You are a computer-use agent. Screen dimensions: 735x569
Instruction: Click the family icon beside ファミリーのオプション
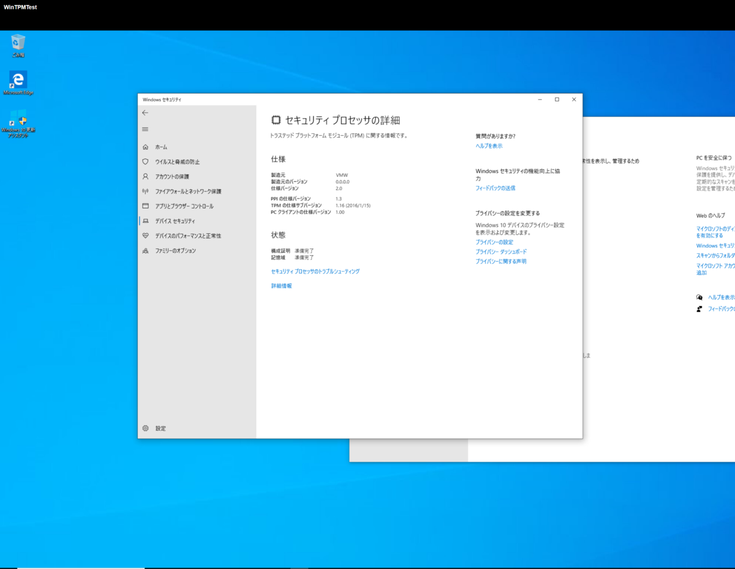click(145, 251)
